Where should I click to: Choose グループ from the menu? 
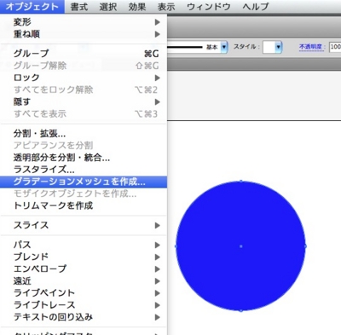click(x=84, y=54)
